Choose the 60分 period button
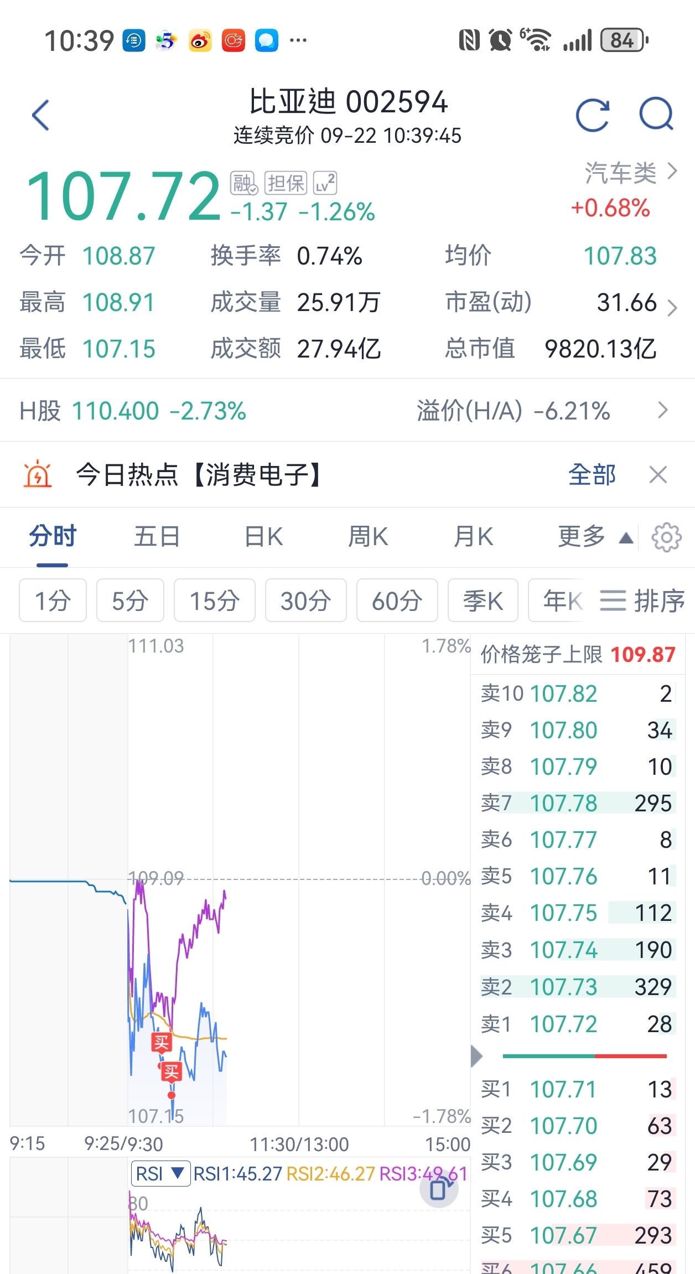 (x=397, y=600)
